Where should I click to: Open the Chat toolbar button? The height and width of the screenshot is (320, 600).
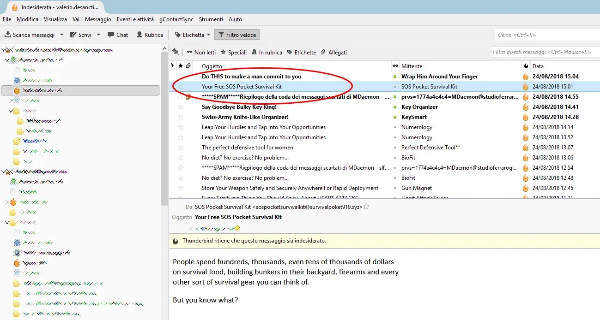pyautogui.click(x=118, y=35)
